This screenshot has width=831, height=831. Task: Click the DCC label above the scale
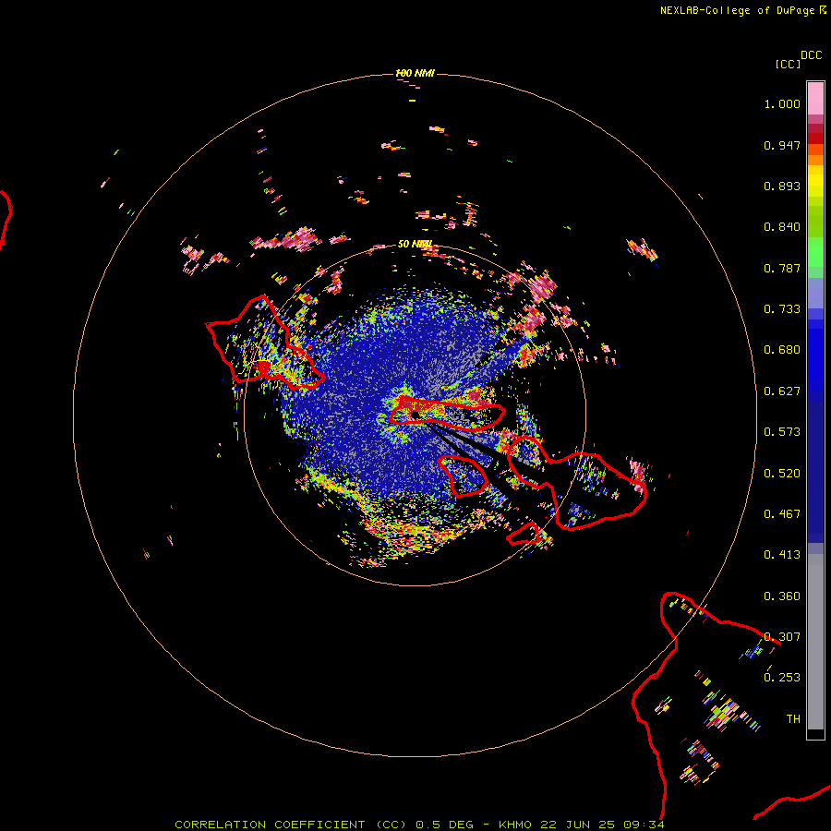[x=812, y=55]
